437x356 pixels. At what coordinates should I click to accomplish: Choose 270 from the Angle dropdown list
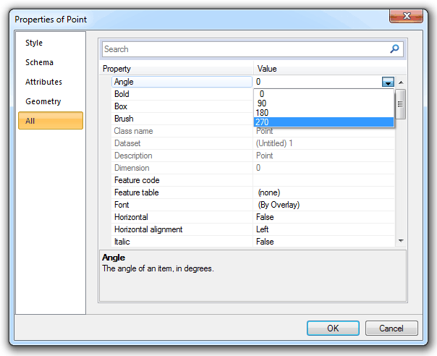(x=324, y=122)
